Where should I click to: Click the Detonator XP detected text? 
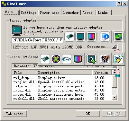pyautogui.click(x=34, y=66)
